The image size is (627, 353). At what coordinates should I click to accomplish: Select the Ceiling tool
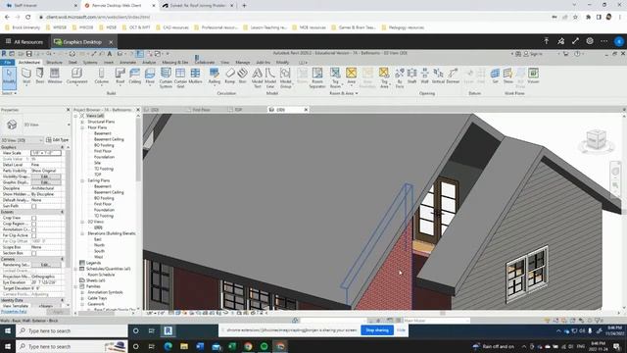[135, 76]
